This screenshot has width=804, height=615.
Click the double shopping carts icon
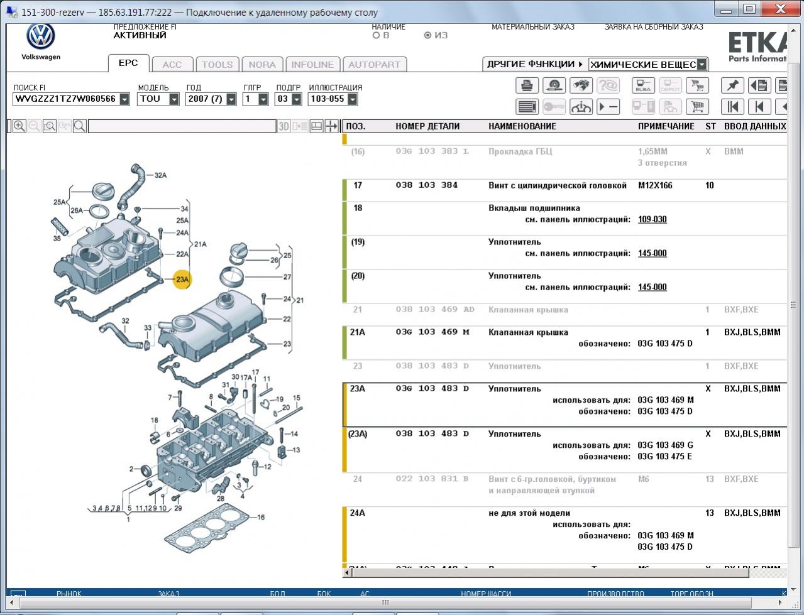click(697, 85)
